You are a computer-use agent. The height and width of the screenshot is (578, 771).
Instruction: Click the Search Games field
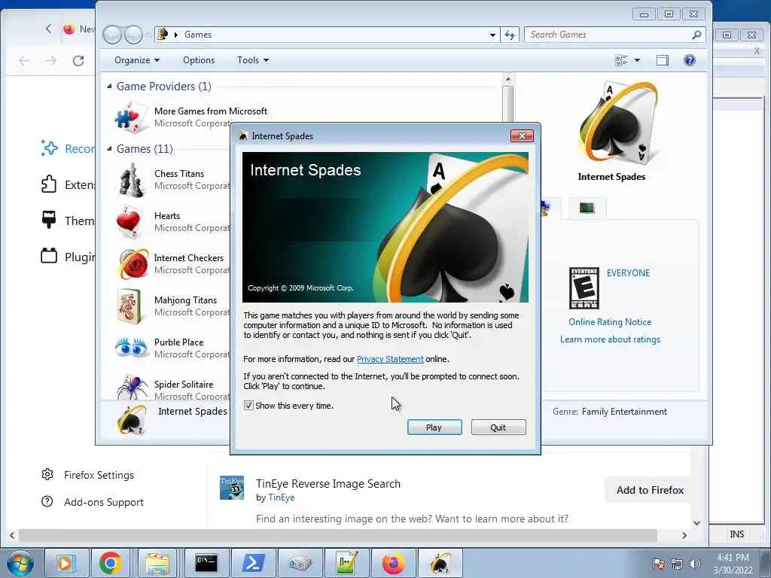[614, 35]
